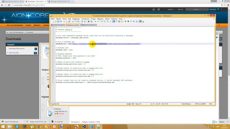Click the AC-Login.zip download item
The image size is (230, 129).
click(58, 121)
